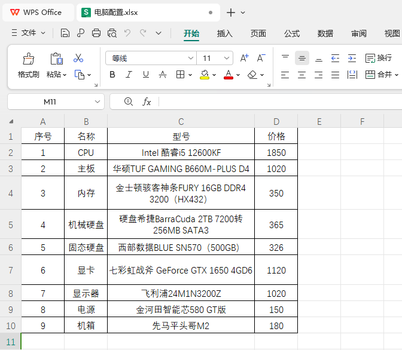The image size is (402, 350).
Task: Apply yellow fill color bucket
Action: 205,75
